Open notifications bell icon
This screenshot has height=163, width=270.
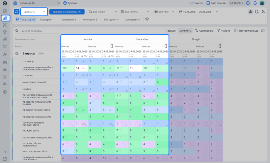click(255, 3)
